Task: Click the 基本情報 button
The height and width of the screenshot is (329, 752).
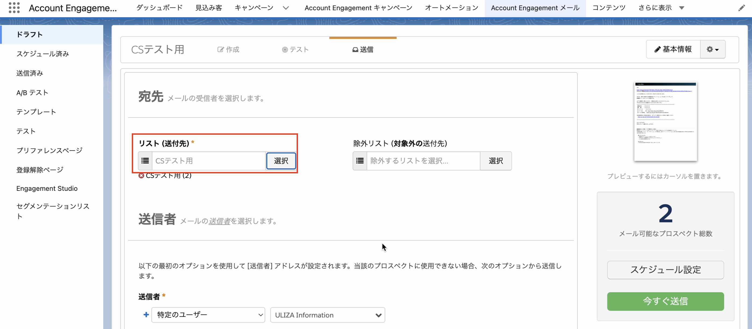Action: (x=673, y=49)
